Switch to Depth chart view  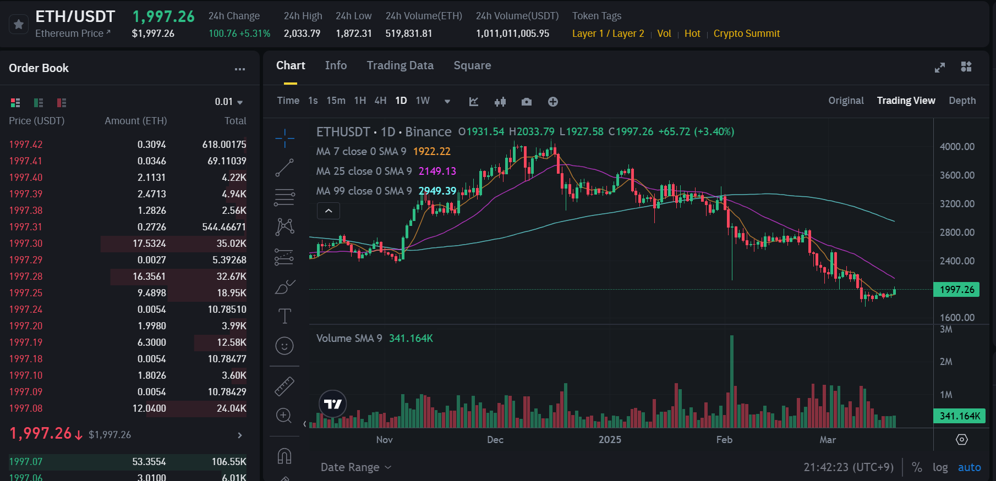pyautogui.click(x=962, y=101)
